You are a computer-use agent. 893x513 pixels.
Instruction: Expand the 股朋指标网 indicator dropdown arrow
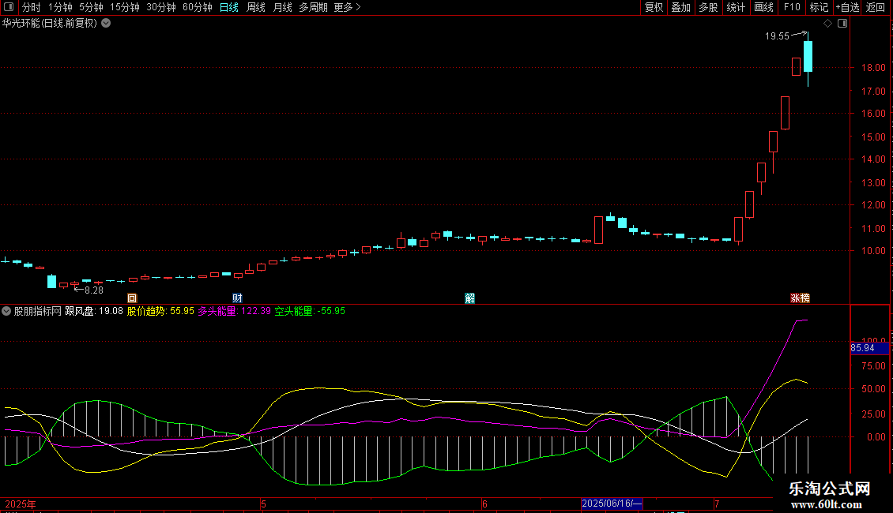tap(7, 311)
